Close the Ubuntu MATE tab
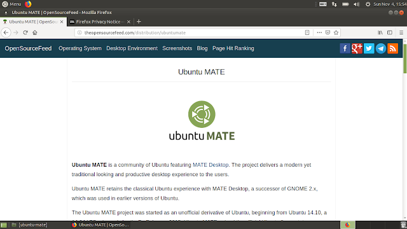This screenshot has height=229, width=407. click(x=62, y=22)
